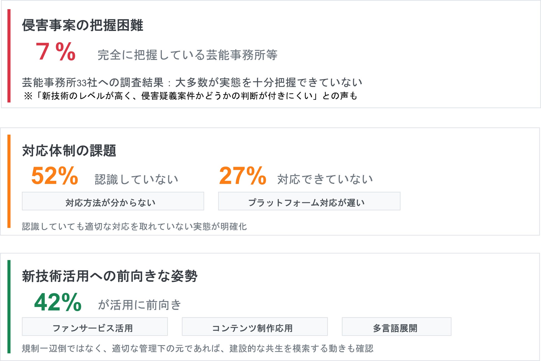
Task: Click the 侵害事案の把握困難 heading
Action: click(83, 25)
